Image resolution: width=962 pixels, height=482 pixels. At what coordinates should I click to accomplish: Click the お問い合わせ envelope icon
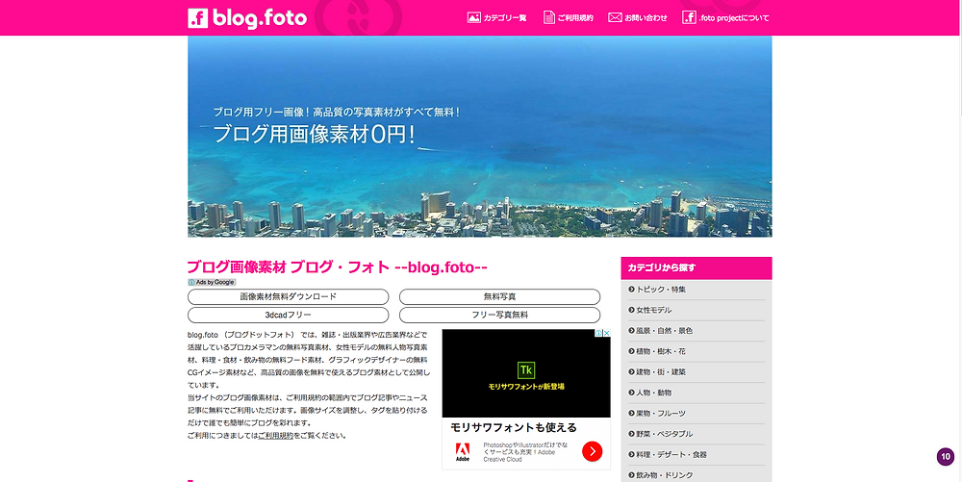tap(615, 17)
